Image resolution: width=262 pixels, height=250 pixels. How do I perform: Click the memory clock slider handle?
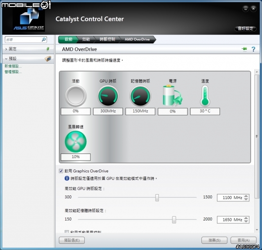[x=174, y=220]
